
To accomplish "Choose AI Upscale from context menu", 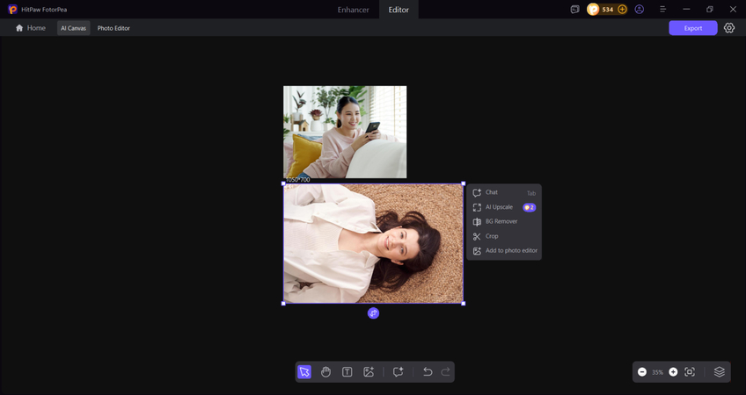I will (499, 207).
